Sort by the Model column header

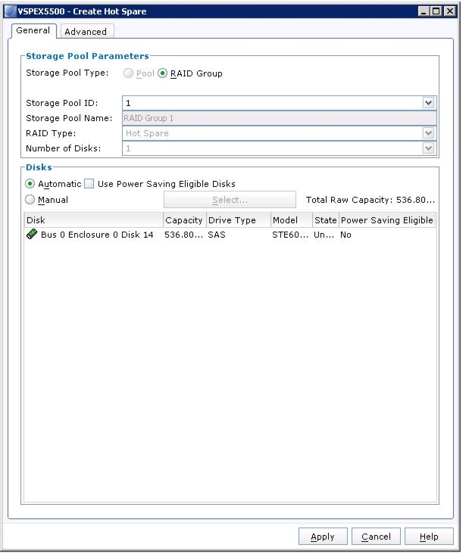click(292, 220)
